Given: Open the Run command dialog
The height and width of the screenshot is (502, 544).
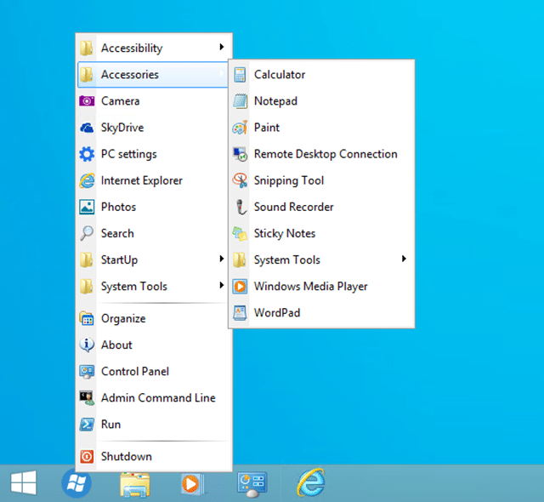Looking at the screenshot, I should (110, 424).
